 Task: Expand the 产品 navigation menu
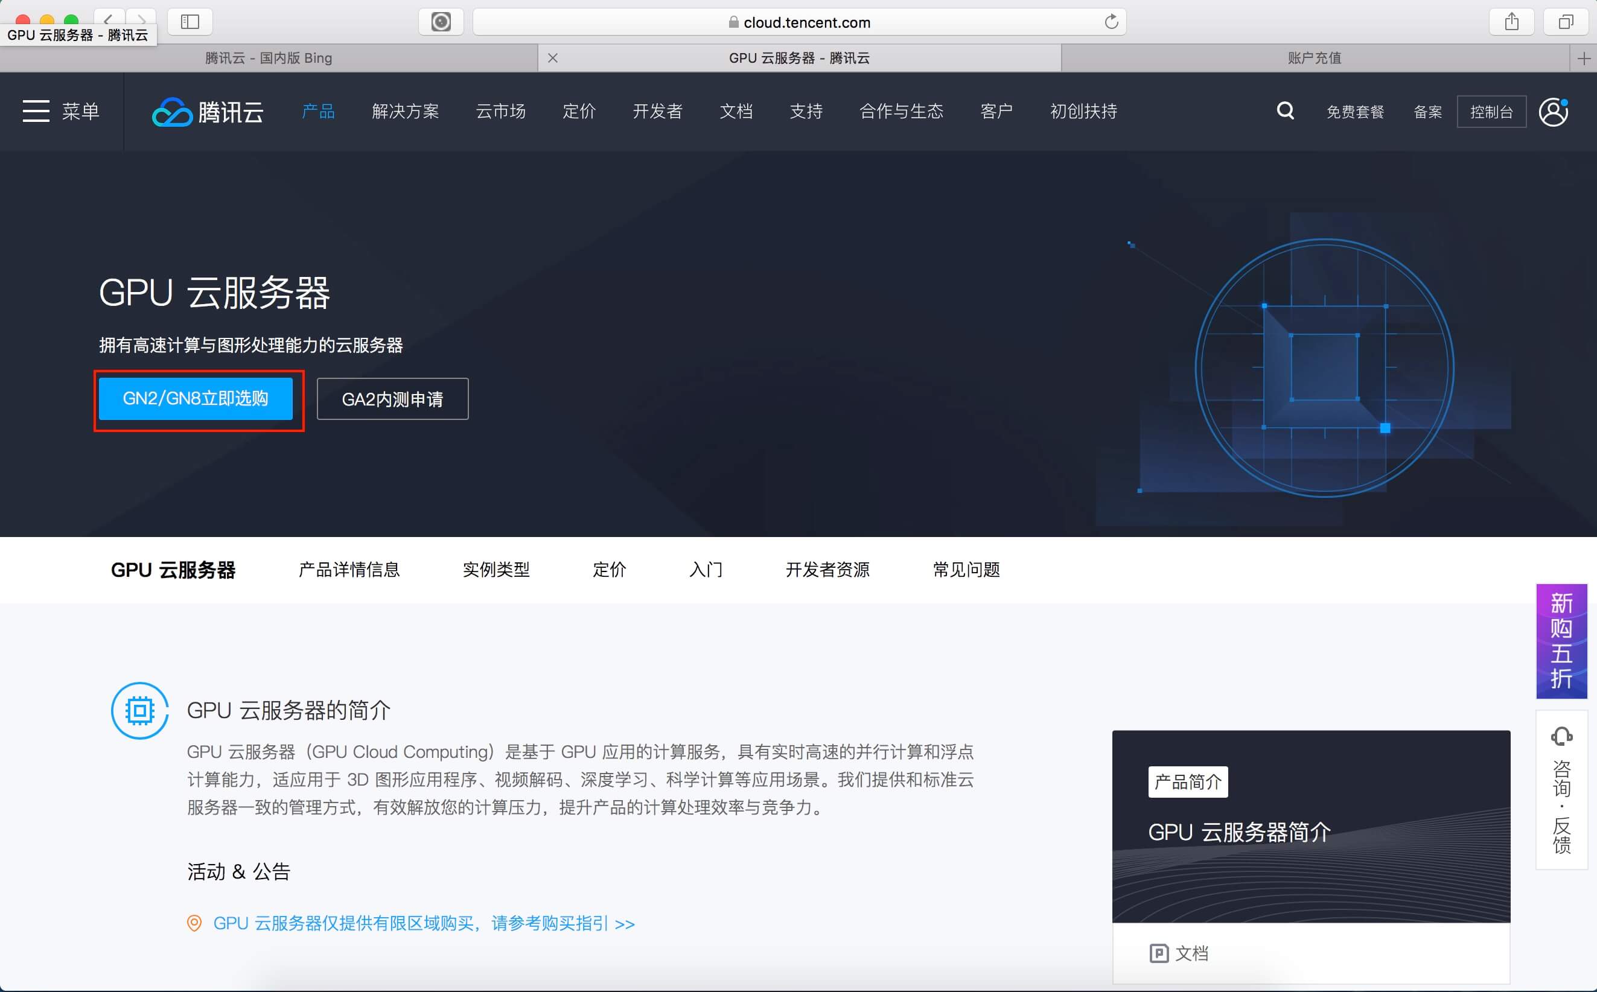point(318,112)
